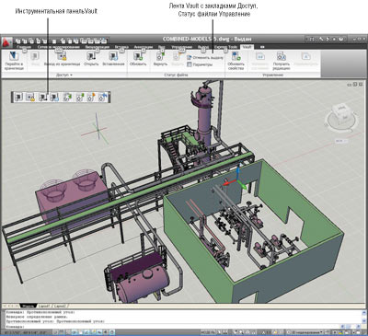
Task: Switch to the 'Express Tools' ribbon tab
Action: (225, 47)
